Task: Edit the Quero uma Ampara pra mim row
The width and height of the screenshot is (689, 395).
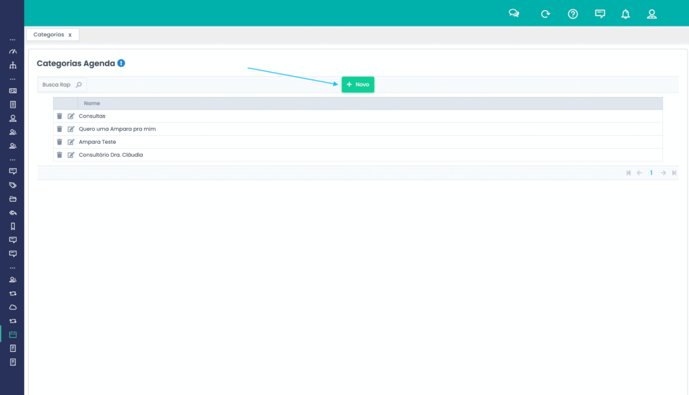Action: pyautogui.click(x=71, y=129)
